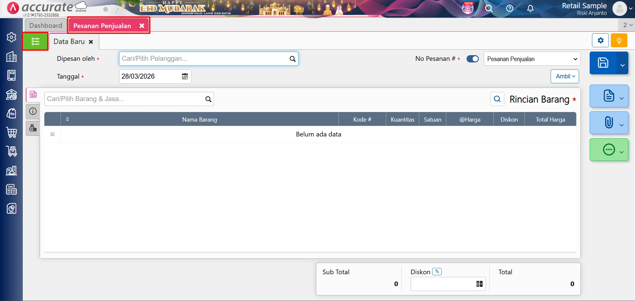Open the form settings gear button
Image resolution: width=635 pixels, height=301 pixels.
[x=600, y=41]
